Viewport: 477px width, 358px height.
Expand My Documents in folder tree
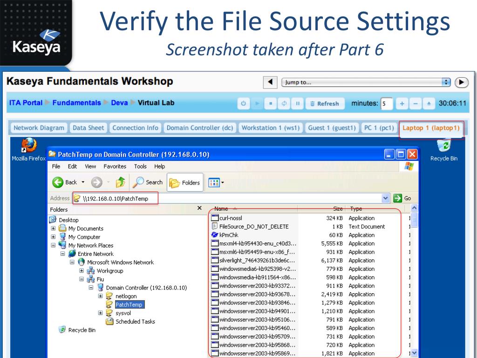coord(53,228)
